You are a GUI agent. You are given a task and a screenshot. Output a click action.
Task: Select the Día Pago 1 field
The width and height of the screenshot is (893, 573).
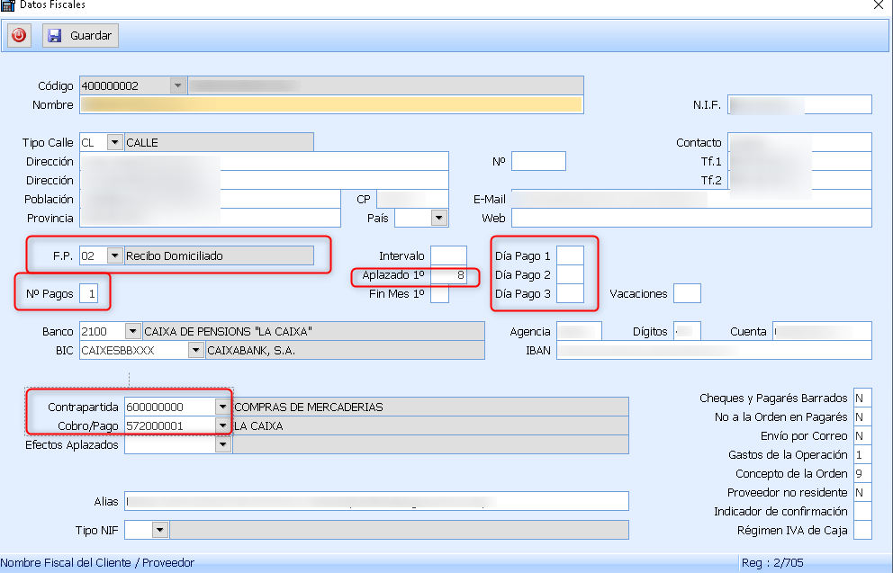570,256
